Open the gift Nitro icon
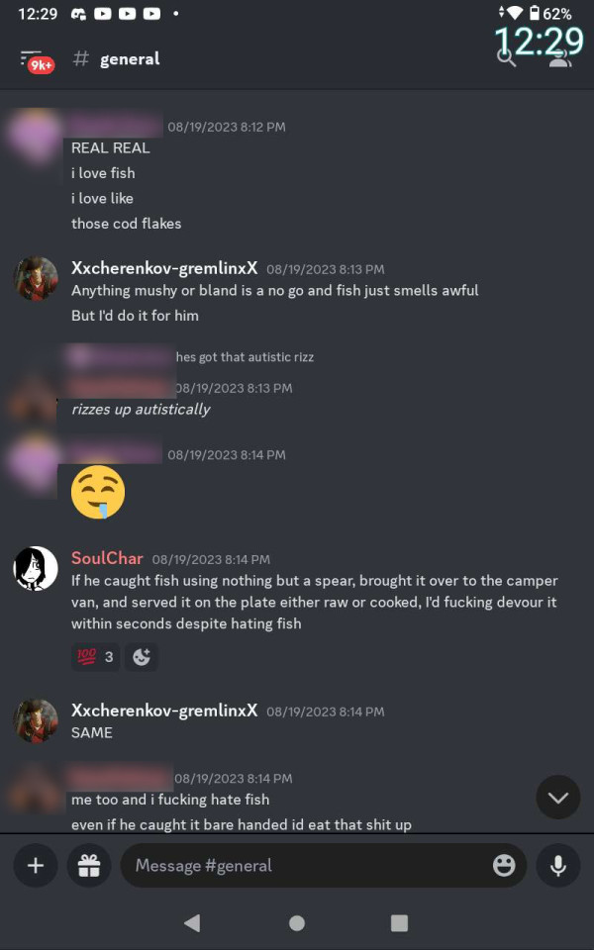The width and height of the screenshot is (594, 950). coord(89,865)
